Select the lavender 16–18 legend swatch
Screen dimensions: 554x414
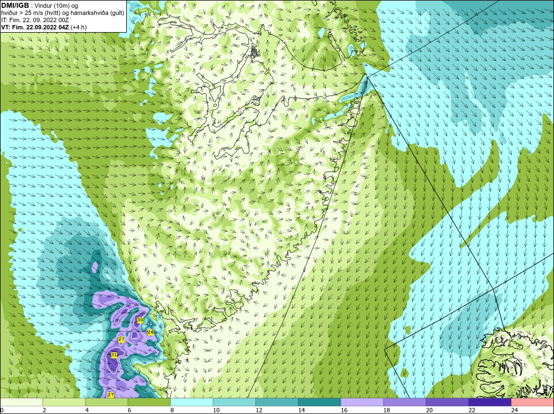362,402
